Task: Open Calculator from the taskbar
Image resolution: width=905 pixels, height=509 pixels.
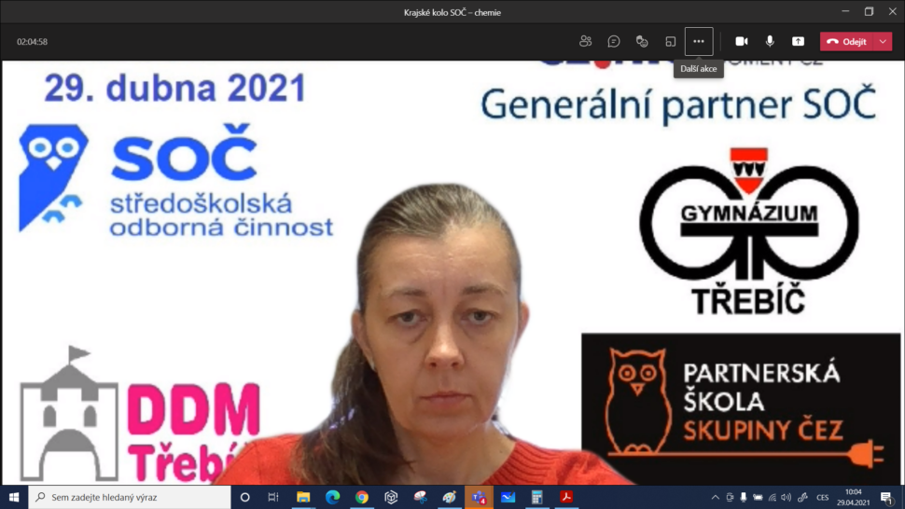Action: pyautogui.click(x=537, y=497)
